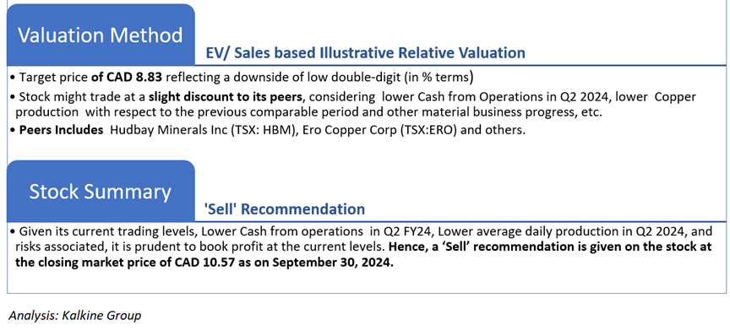730x336 pixels.
Task: Click 'Ero Copper Corp (TSX:ERO)' text
Action: coord(380,130)
